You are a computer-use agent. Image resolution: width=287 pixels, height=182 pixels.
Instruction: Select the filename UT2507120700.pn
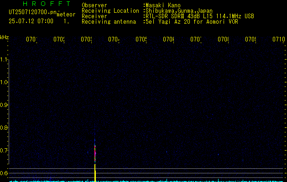click(32, 12)
